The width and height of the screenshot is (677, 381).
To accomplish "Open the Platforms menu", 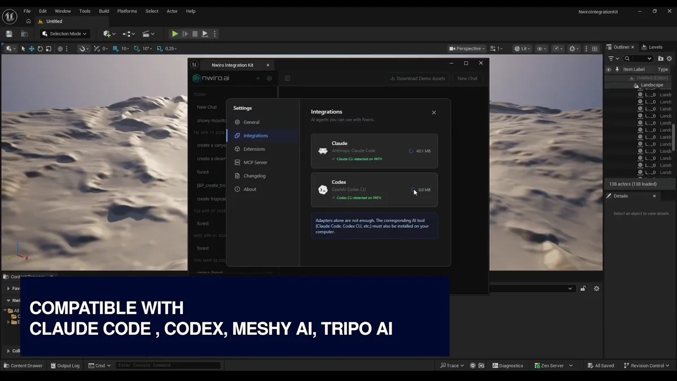I will (127, 11).
